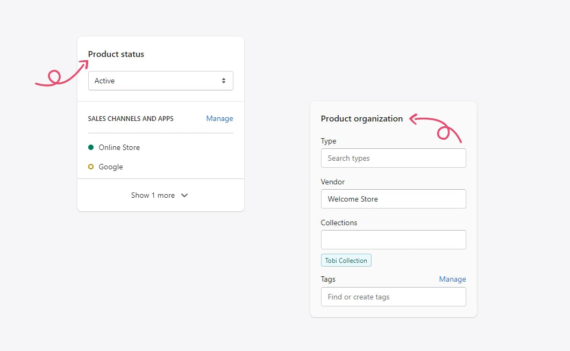Click the Tobi Collection tag chip
The width and height of the screenshot is (570, 351).
346,260
